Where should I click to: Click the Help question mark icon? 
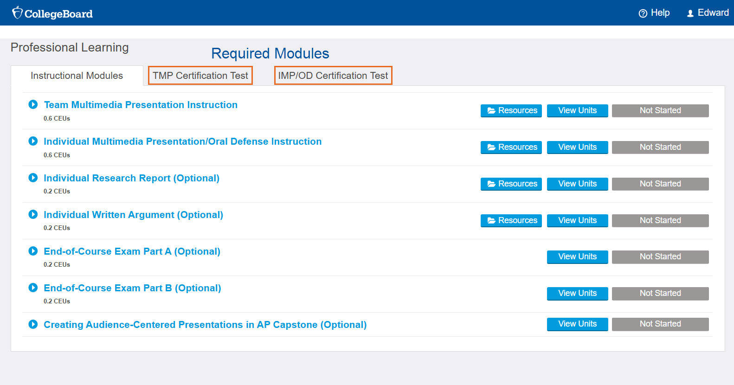pyautogui.click(x=643, y=13)
